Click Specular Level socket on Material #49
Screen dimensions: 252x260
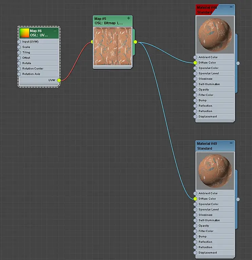195,209
